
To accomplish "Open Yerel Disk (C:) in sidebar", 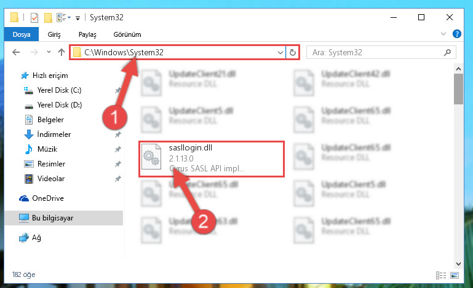I will pos(59,90).
